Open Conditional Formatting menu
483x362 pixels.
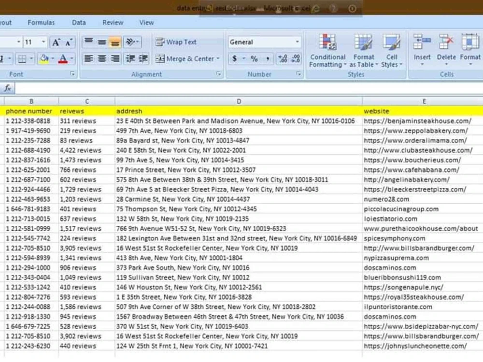pyautogui.click(x=327, y=51)
